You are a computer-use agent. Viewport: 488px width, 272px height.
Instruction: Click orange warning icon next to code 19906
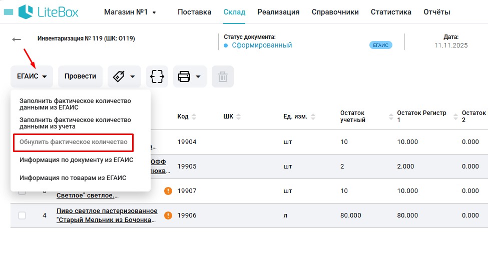tap(168, 215)
